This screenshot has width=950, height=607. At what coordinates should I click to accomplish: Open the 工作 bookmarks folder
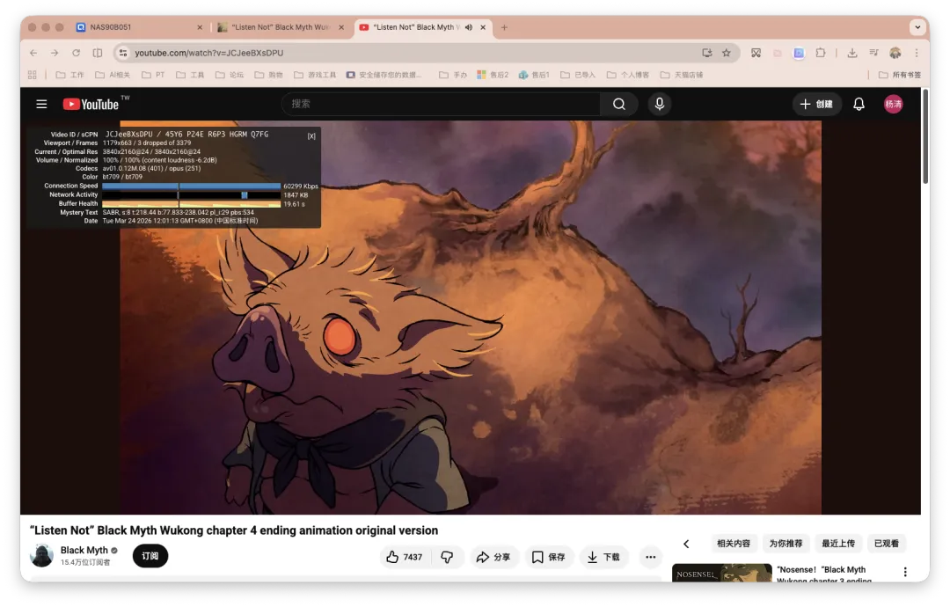tap(70, 75)
